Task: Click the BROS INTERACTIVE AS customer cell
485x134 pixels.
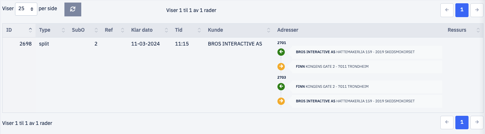Action: tap(235, 44)
